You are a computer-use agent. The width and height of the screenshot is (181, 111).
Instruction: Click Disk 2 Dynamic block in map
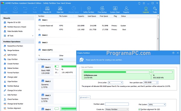[46, 84]
